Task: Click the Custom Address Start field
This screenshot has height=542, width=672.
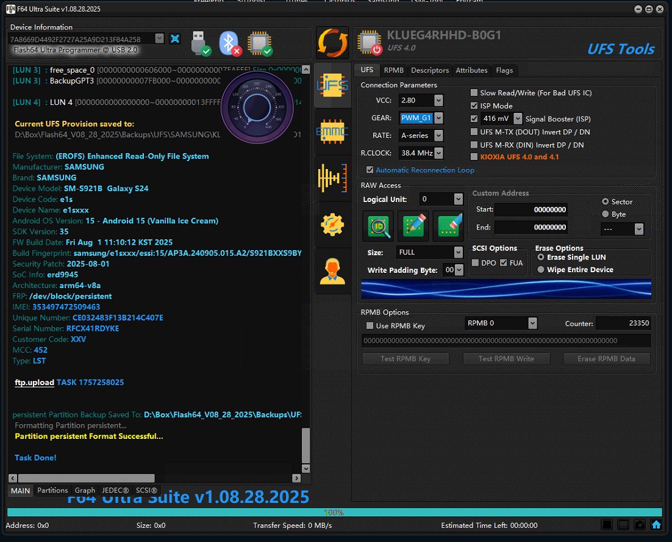Action: tap(531, 210)
